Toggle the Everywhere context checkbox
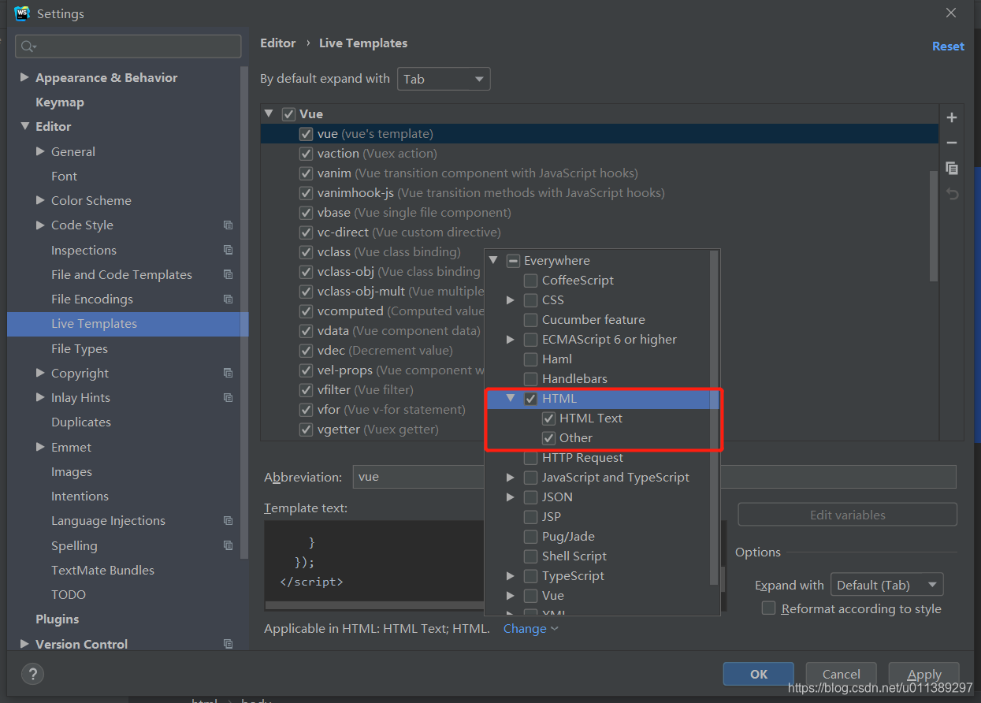 click(513, 261)
